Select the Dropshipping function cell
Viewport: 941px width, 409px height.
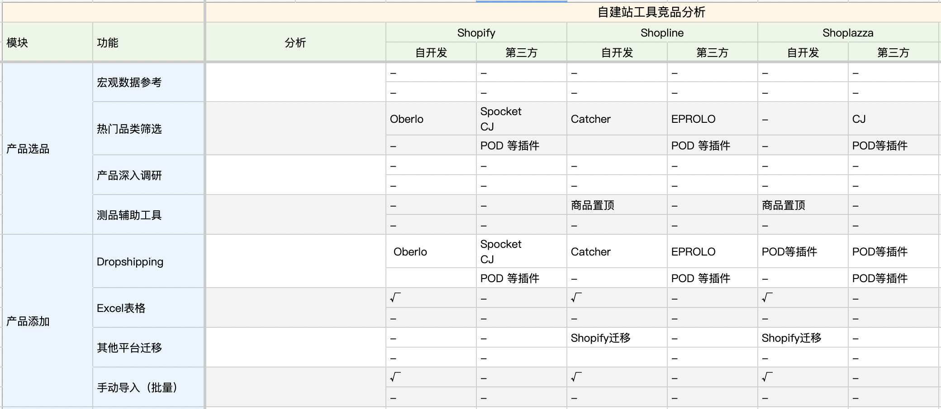(x=148, y=261)
